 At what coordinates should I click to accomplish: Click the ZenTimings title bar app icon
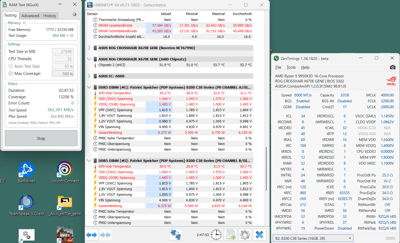click(x=276, y=58)
